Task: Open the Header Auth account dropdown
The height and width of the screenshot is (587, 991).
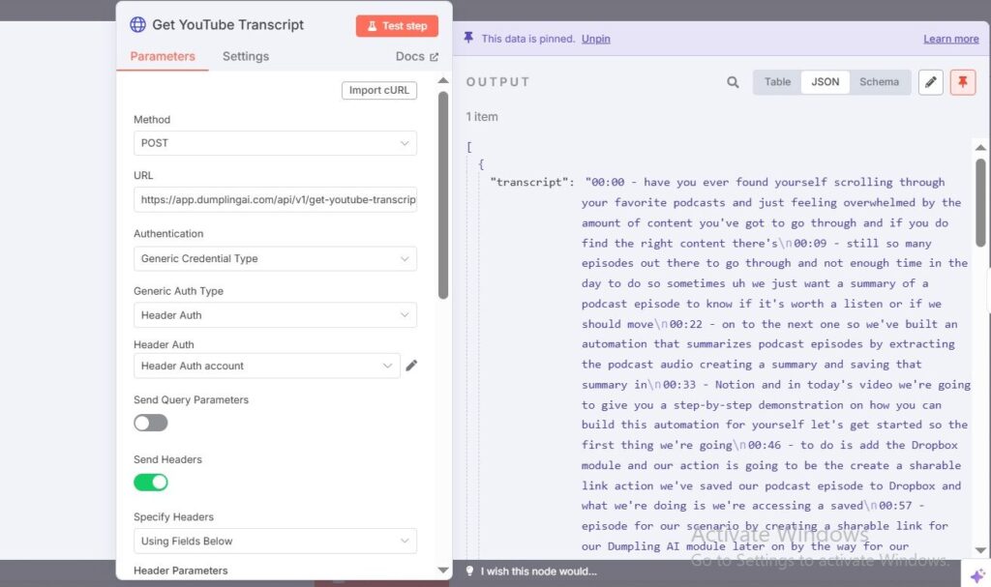Action: pos(267,366)
